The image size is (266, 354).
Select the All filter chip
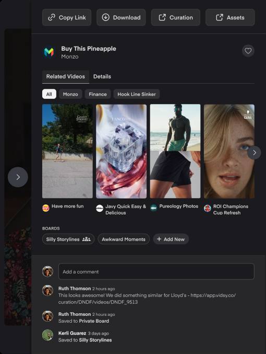[49, 94]
